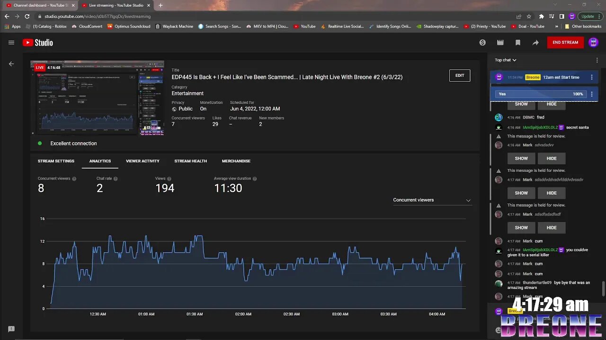This screenshot has height=340, width=606.
Task: Click the Yes poll result bar
Action: tap(540, 94)
